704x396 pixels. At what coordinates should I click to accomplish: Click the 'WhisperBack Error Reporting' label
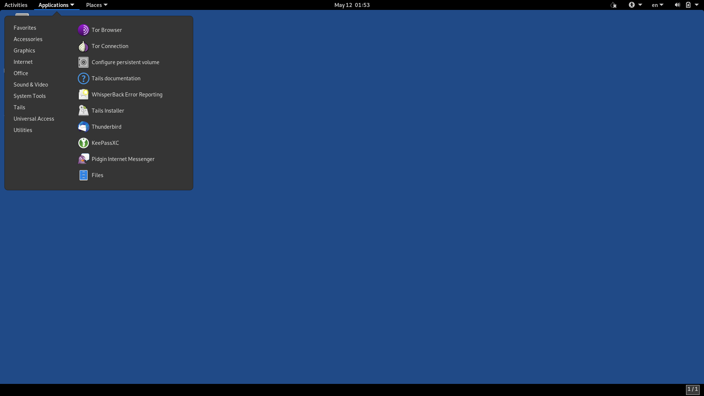127,95
